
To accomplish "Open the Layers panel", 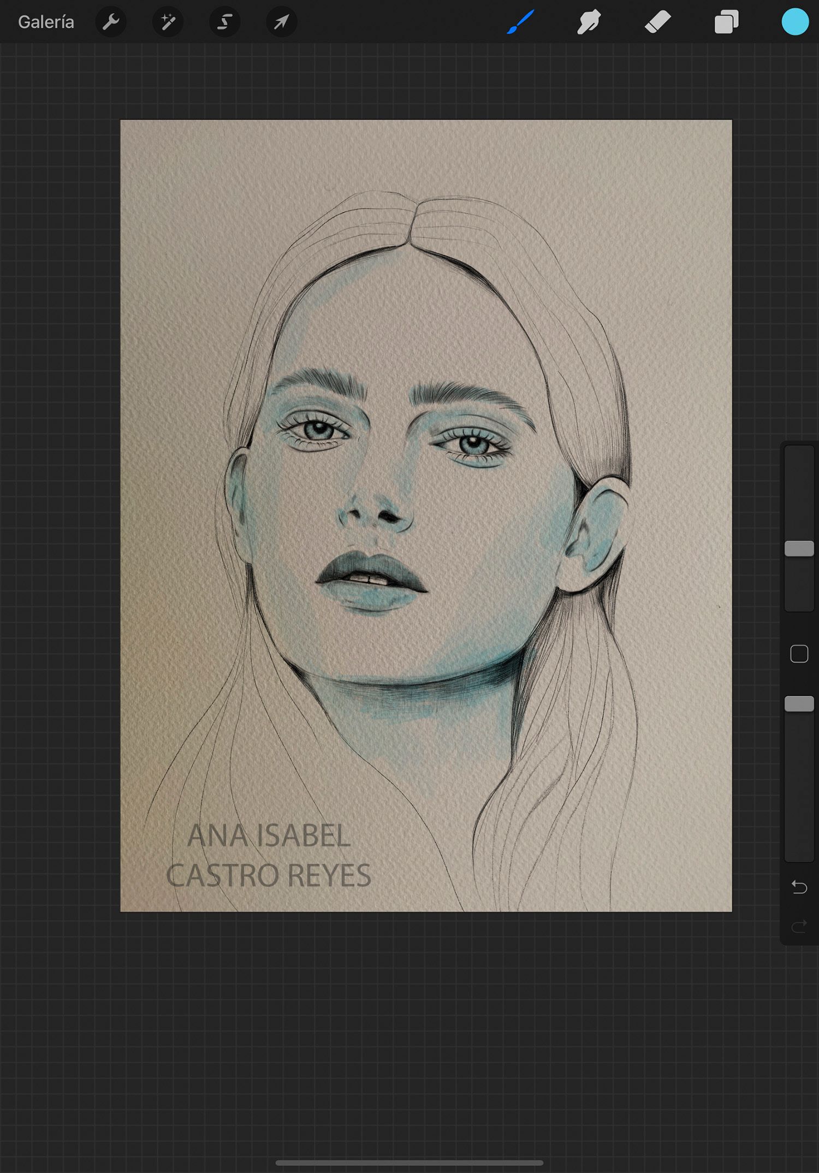I will click(726, 22).
